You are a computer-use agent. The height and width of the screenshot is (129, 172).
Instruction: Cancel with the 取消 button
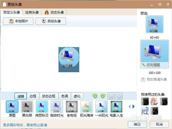[159, 124]
